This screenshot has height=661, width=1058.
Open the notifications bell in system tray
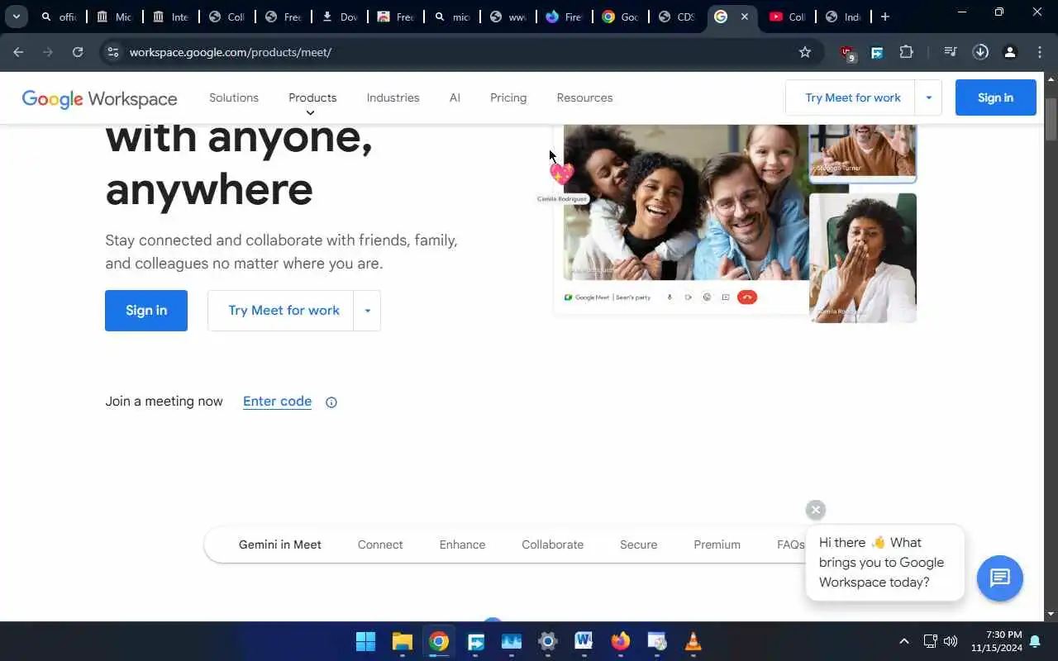point(1035,641)
